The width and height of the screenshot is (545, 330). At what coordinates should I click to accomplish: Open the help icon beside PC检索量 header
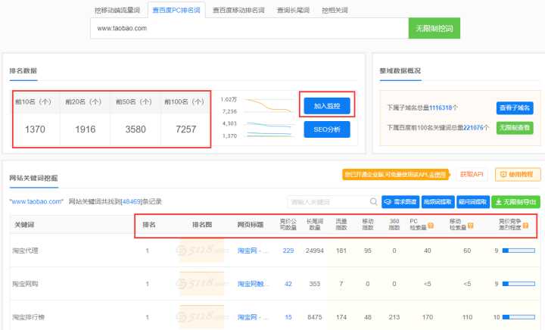tap(430, 226)
